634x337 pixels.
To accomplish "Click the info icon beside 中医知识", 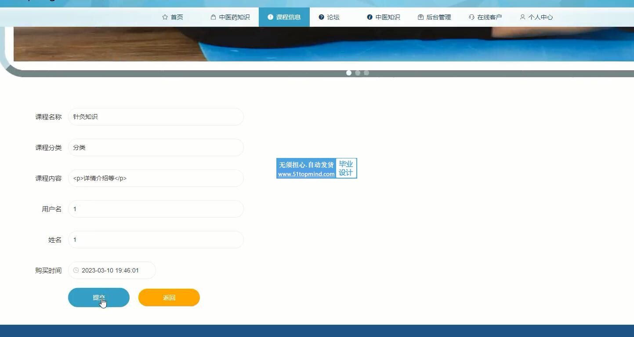I will click(x=370, y=17).
